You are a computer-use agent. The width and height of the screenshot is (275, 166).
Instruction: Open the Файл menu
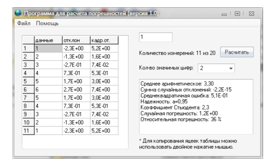click(24, 23)
